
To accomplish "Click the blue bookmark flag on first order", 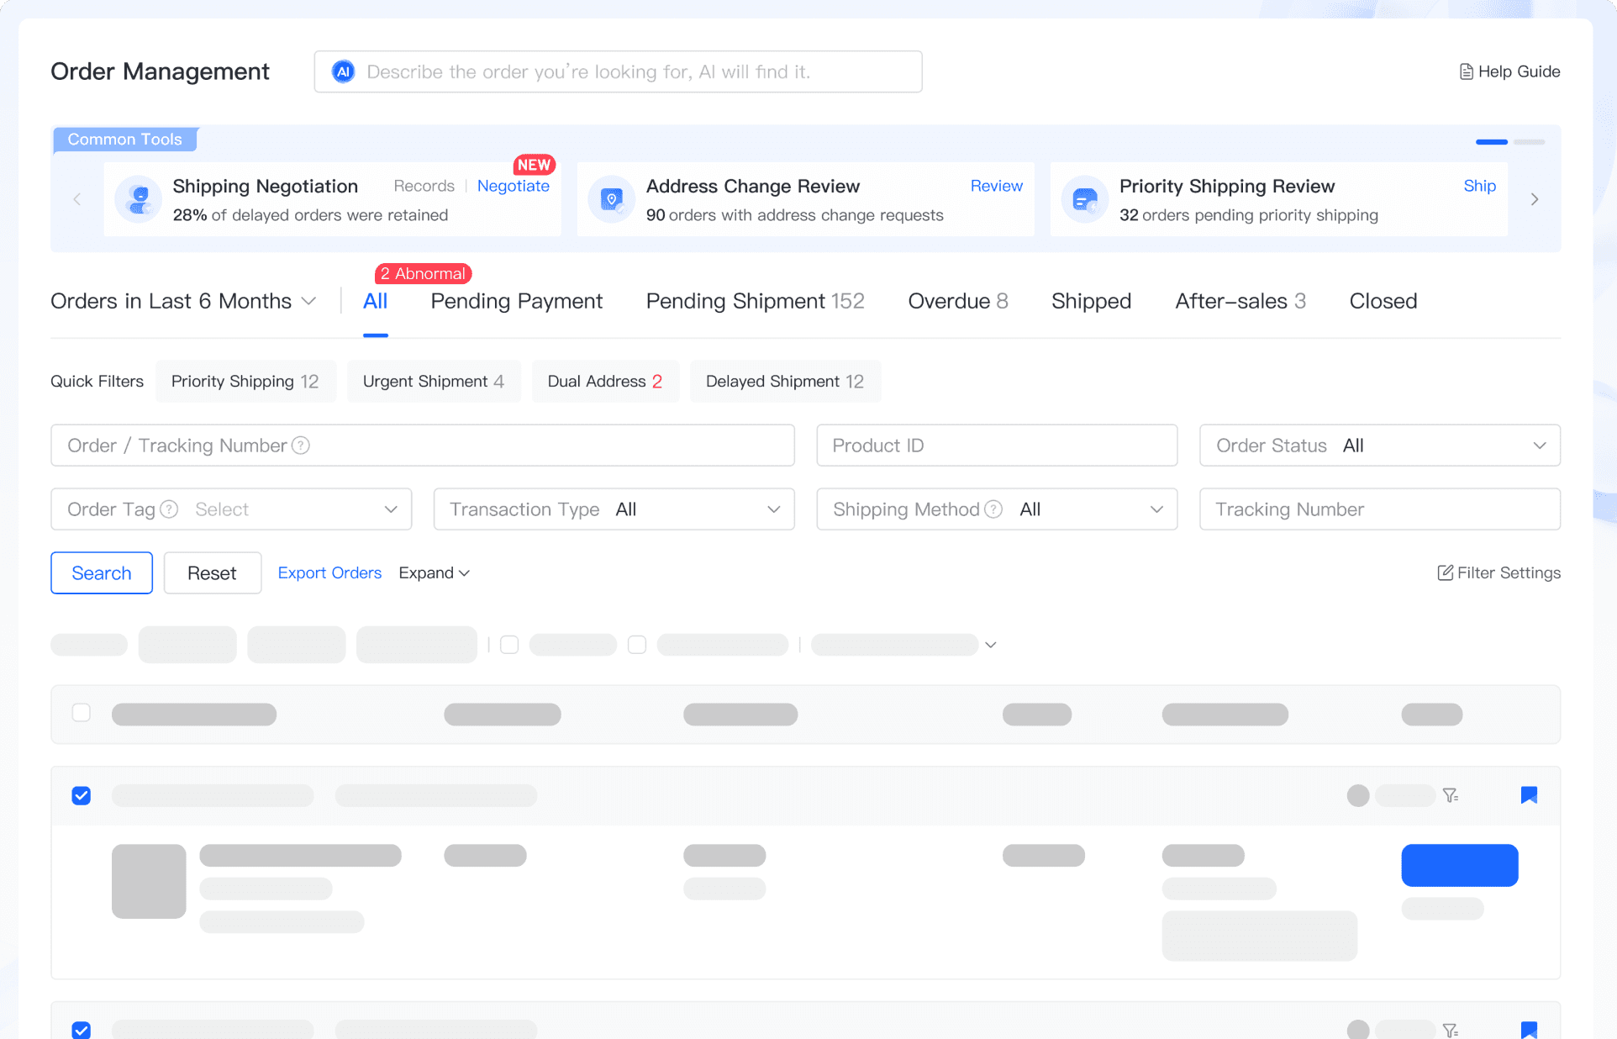I will [x=1529, y=795].
